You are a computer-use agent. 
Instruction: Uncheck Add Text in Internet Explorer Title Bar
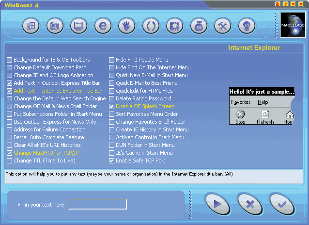pos(10,91)
